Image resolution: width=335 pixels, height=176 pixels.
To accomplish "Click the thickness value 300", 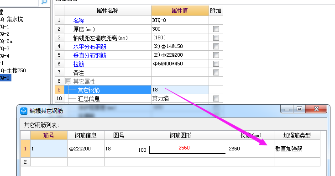I will click(x=180, y=29).
